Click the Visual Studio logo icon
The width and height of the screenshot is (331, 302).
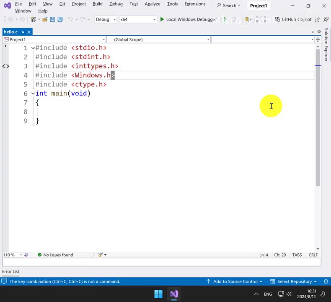(8, 5)
